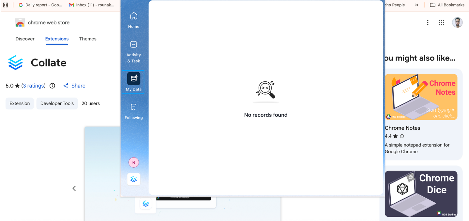Select My Data in the sidebar
469x221 pixels.
pos(134,82)
